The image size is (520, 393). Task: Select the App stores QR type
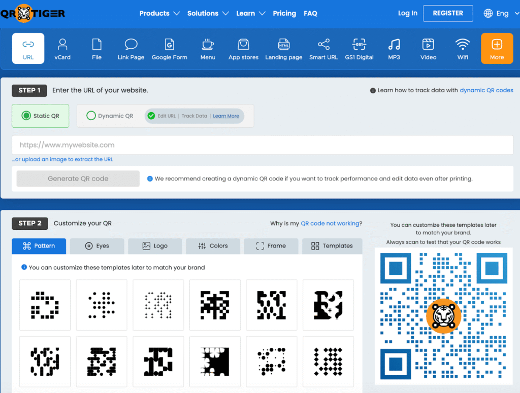point(243,49)
